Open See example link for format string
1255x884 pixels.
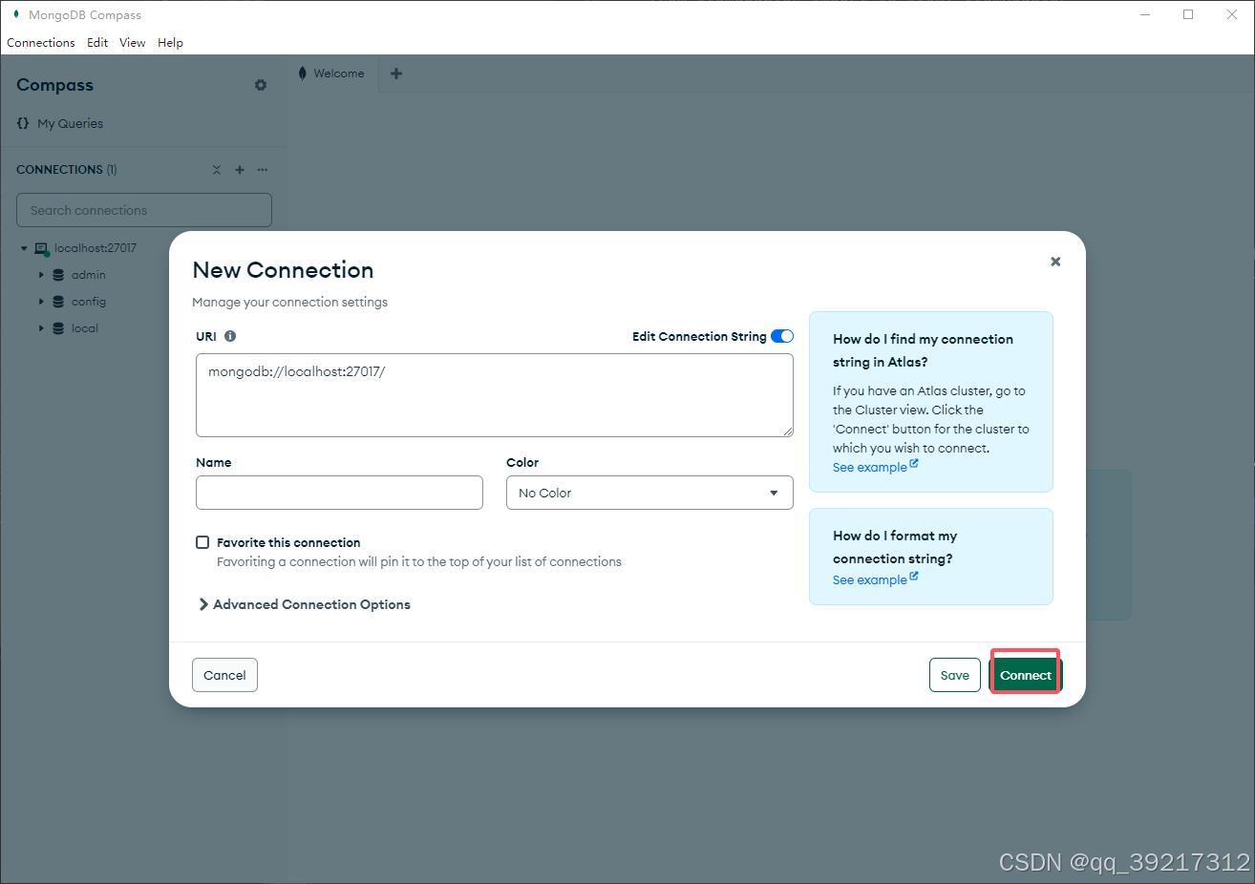point(875,579)
